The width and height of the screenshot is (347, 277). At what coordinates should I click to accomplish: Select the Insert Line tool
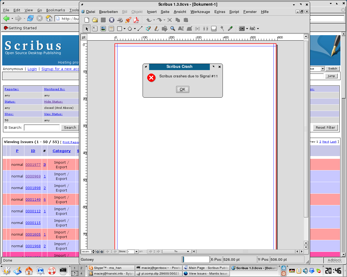pos(140,29)
